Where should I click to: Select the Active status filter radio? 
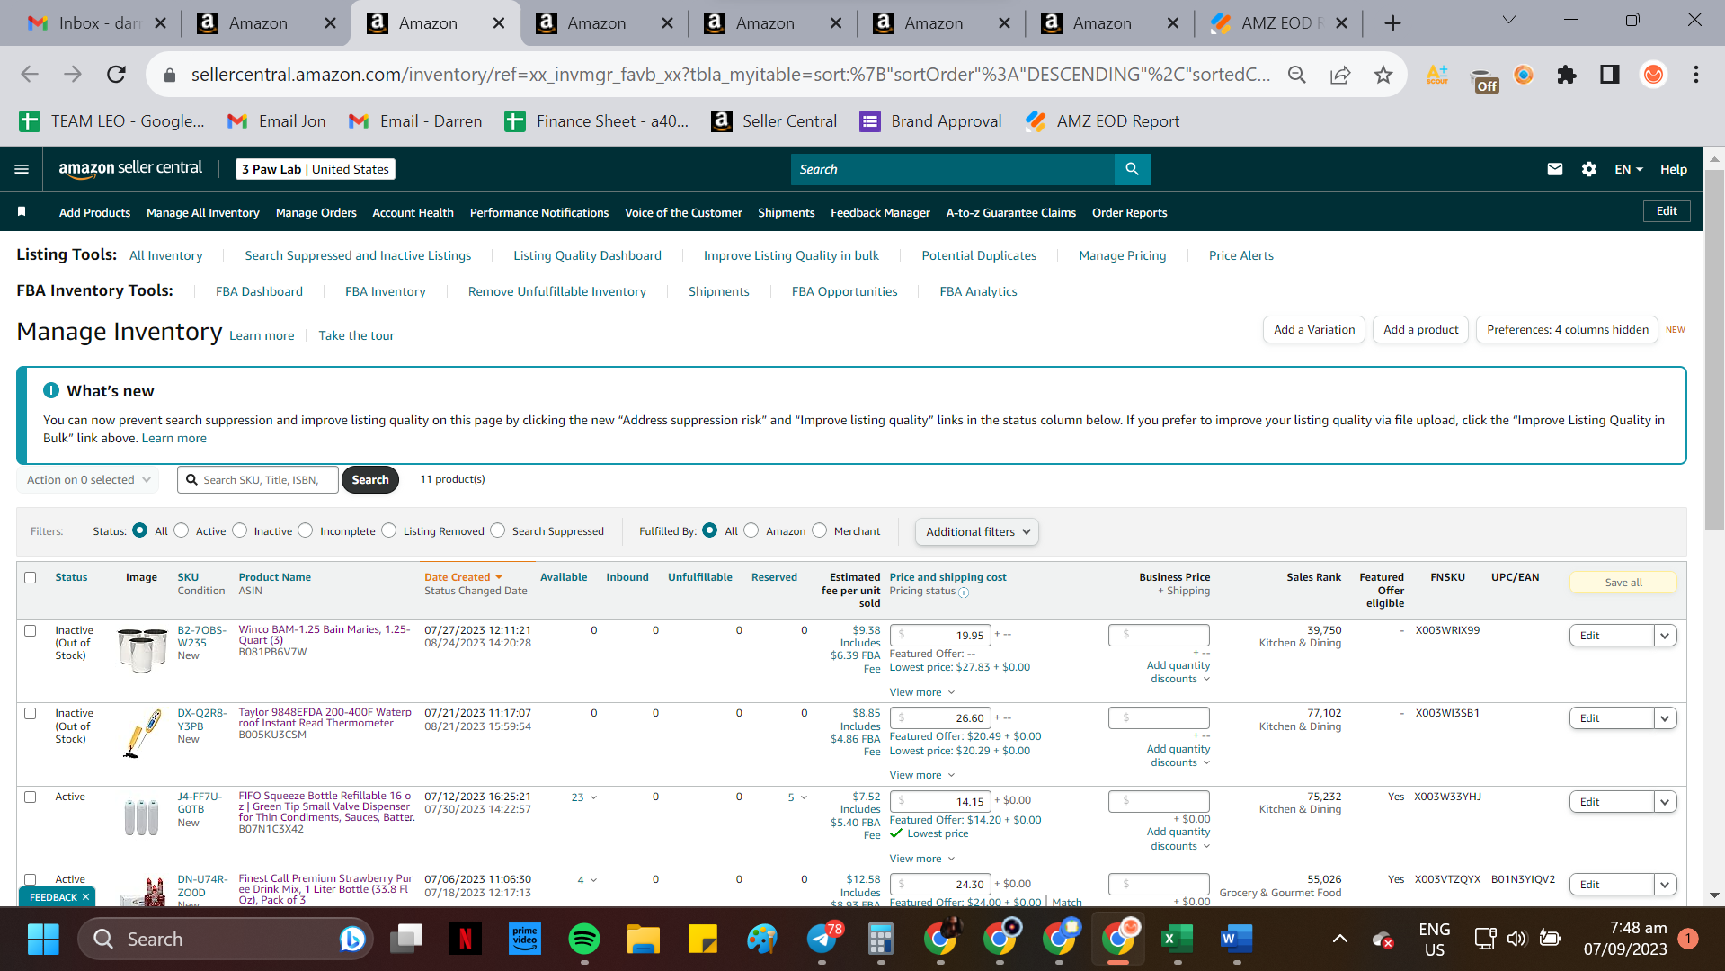point(182,530)
